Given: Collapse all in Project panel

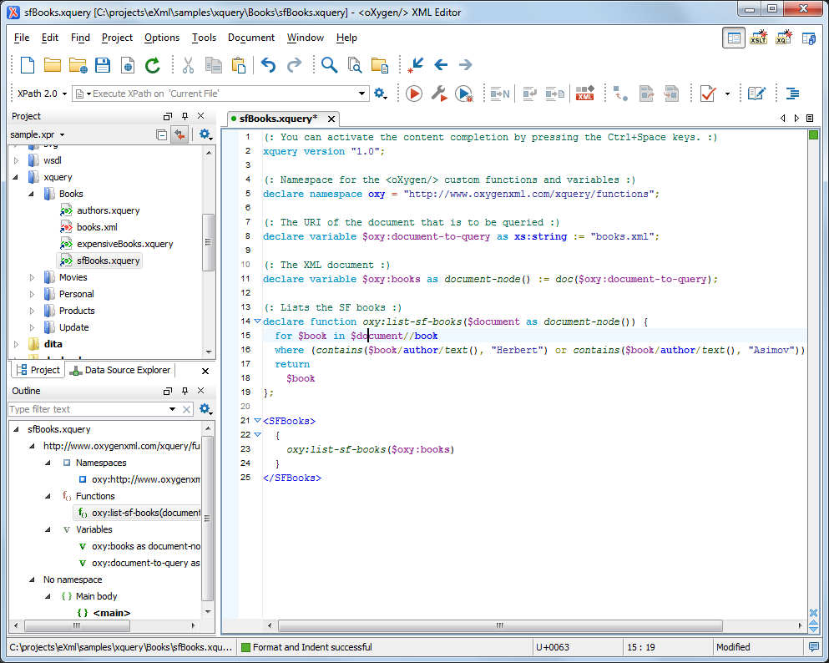Looking at the screenshot, I should [162, 134].
